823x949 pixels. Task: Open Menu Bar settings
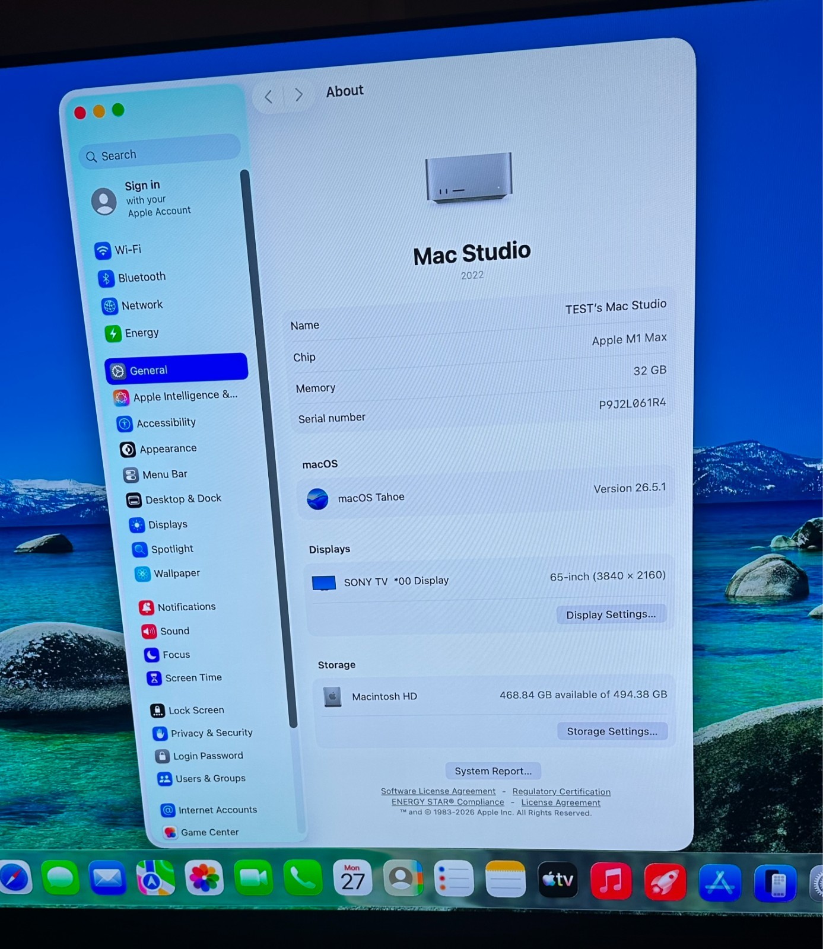click(x=155, y=474)
